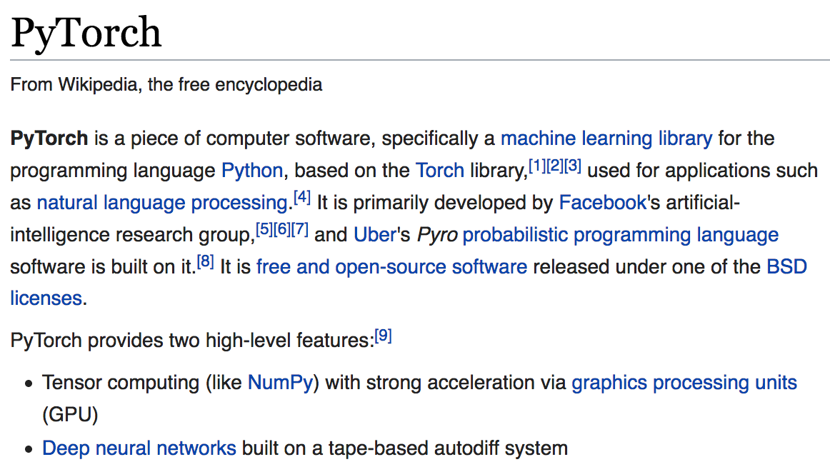
Task: Follow the graphics processing units link
Action: click(684, 383)
